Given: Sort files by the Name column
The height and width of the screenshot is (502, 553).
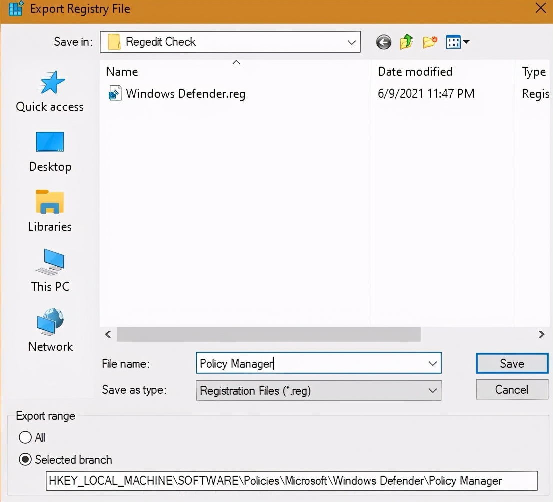Looking at the screenshot, I should coord(121,71).
